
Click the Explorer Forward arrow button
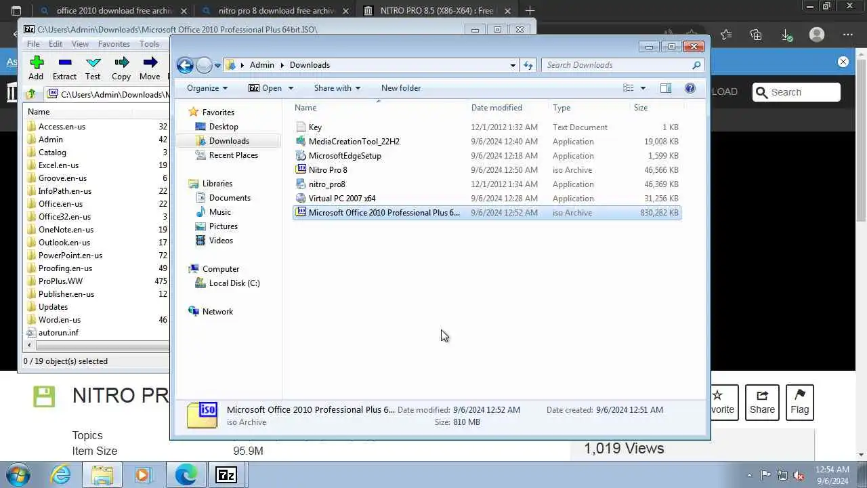[x=204, y=65]
